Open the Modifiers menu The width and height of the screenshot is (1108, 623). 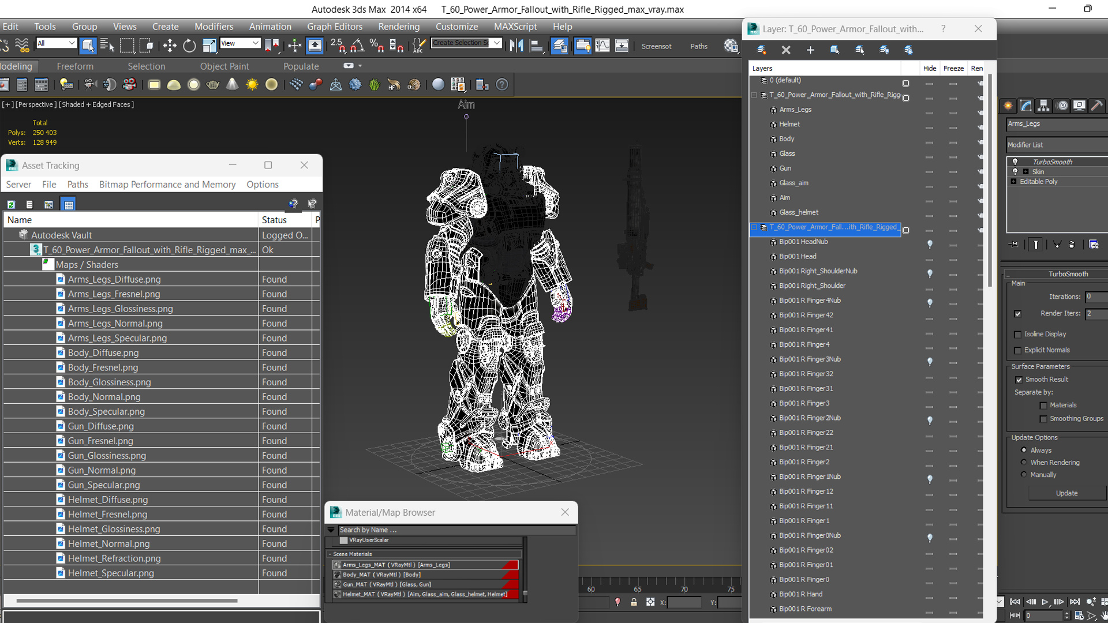tap(214, 27)
